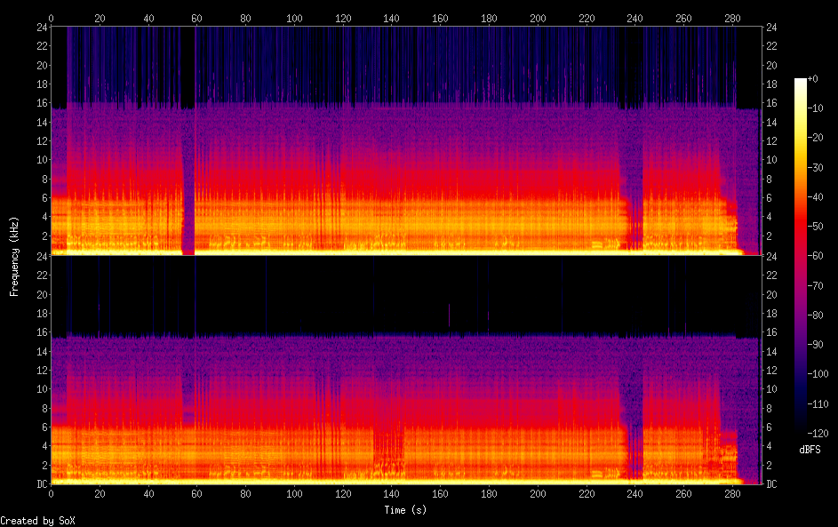Select the 'Time (s)' axis label
The height and width of the screenshot is (527, 838).
tap(406, 510)
